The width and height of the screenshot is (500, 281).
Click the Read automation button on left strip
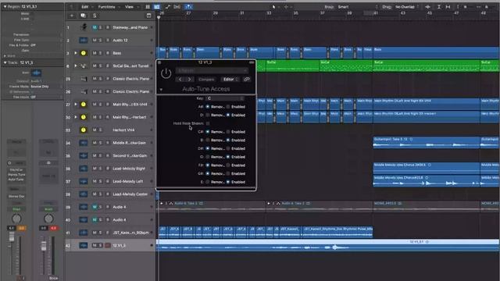click(x=16, y=209)
